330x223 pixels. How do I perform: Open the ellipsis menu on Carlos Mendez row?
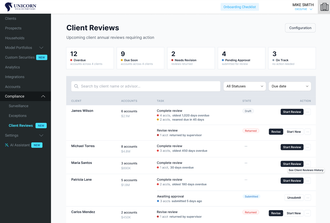[x=308, y=213]
